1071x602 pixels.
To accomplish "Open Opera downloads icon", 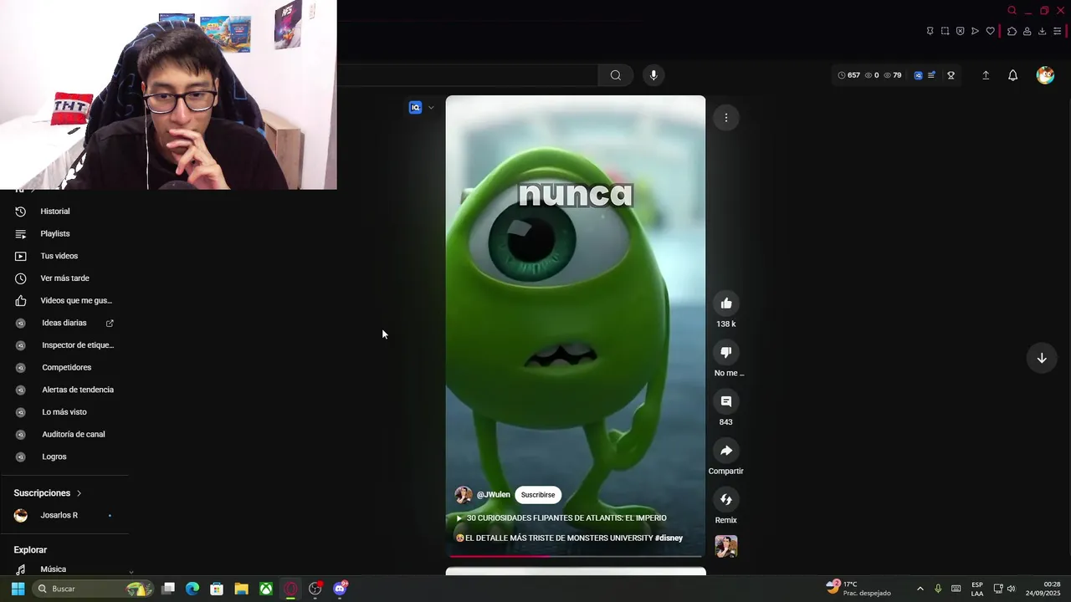I will coord(1042,31).
